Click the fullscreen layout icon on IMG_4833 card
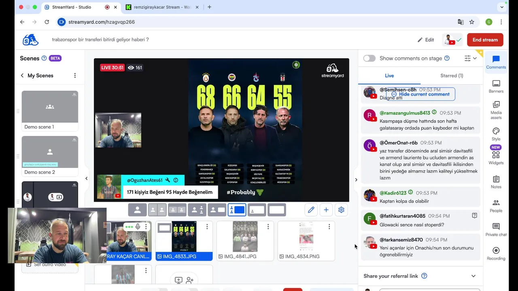518x291 pixels. (164, 228)
